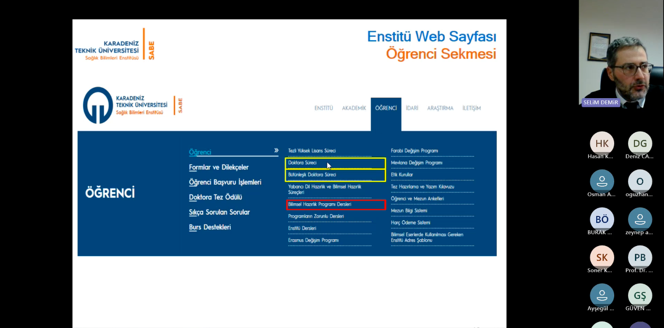Select Burs Destekleri category
664x328 pixels.
tap(210, 227)
